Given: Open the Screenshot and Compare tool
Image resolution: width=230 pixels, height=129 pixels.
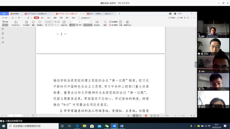Looking at the screenshot, I should pos(128,23).
